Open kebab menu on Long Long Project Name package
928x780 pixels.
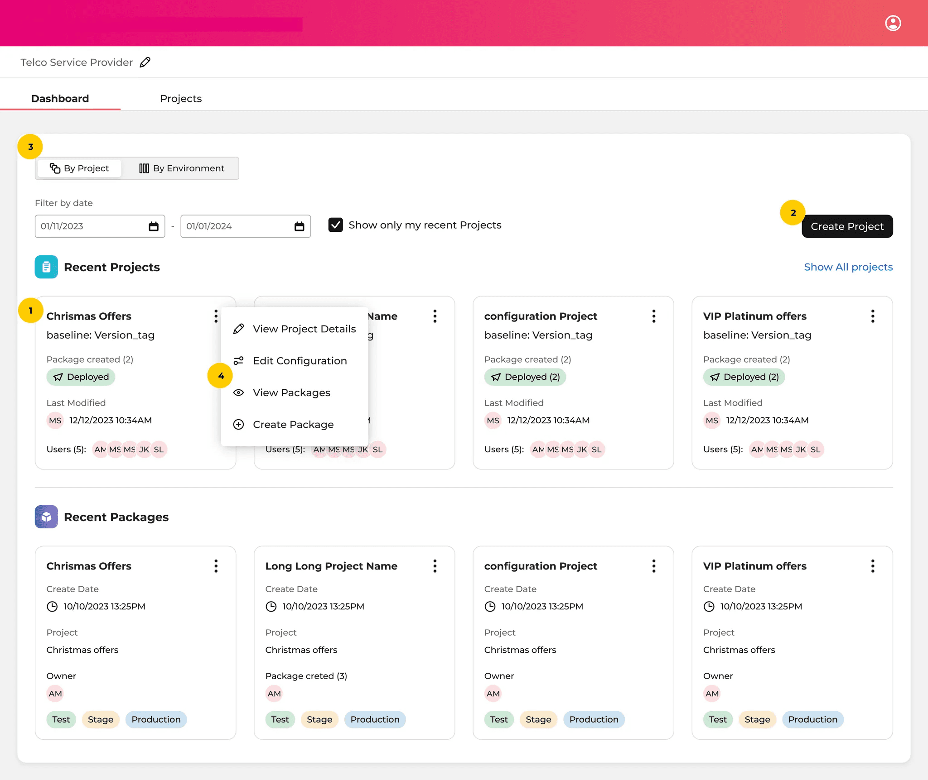[x=435, y=566]
